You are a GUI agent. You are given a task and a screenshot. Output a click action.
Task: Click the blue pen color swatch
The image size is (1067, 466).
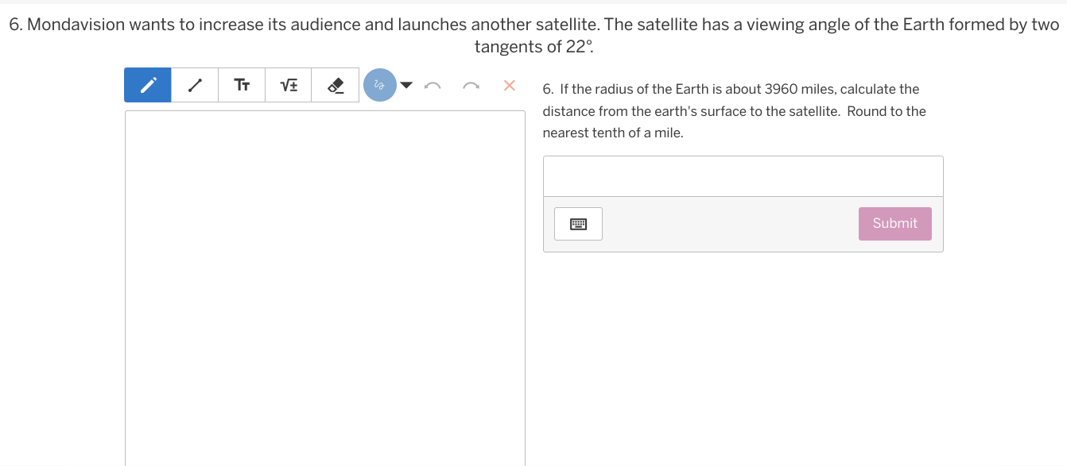[380, 85]
